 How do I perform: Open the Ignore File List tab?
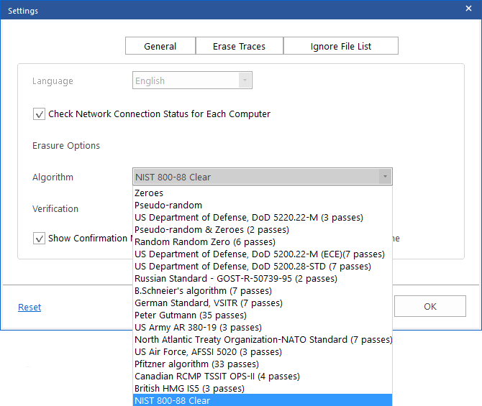[x=340, y=46]
